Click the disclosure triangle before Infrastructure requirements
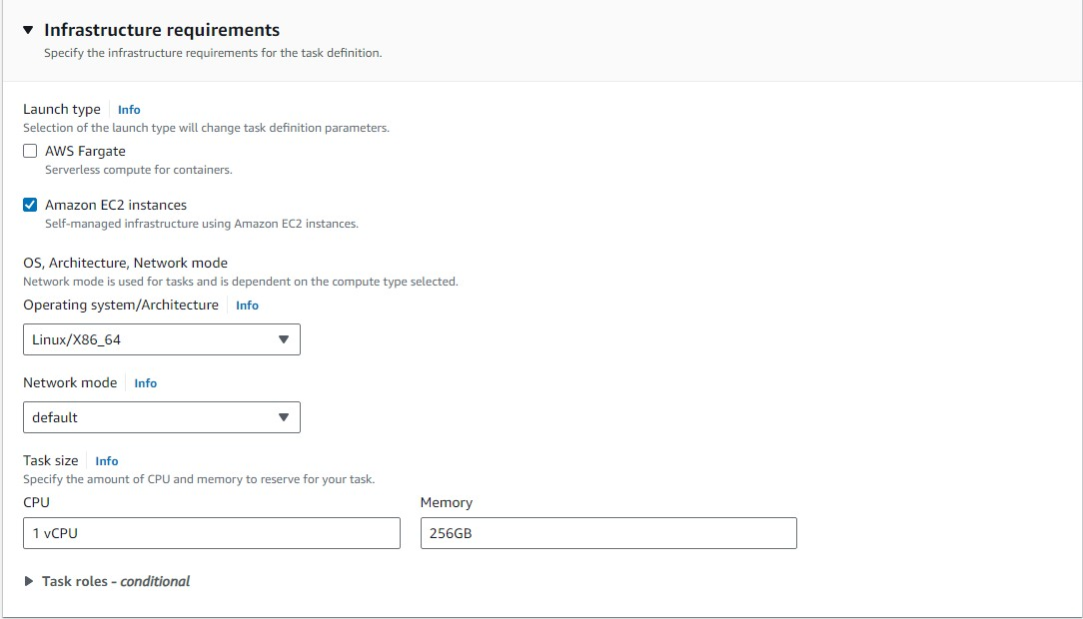 27,29
